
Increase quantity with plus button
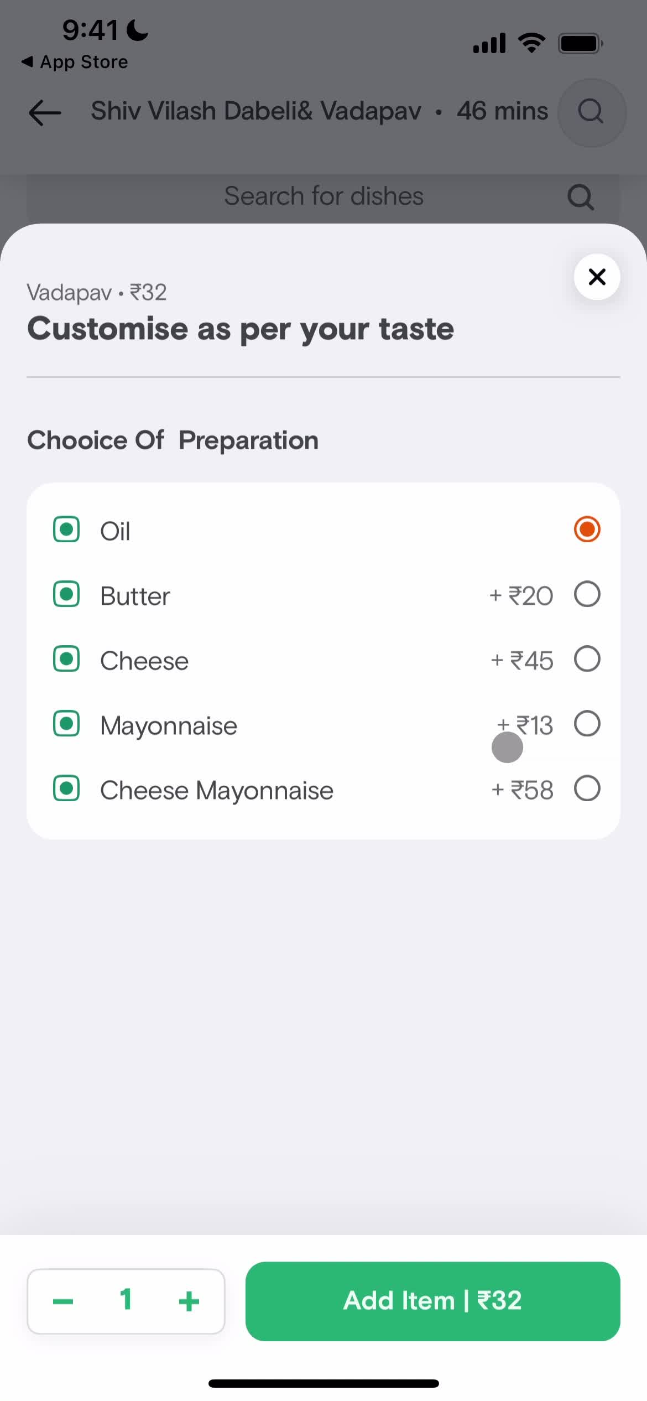(189, 1301)
